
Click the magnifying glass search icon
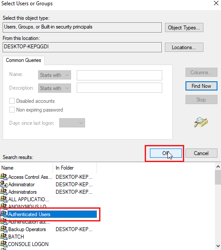tap(201, 122)
